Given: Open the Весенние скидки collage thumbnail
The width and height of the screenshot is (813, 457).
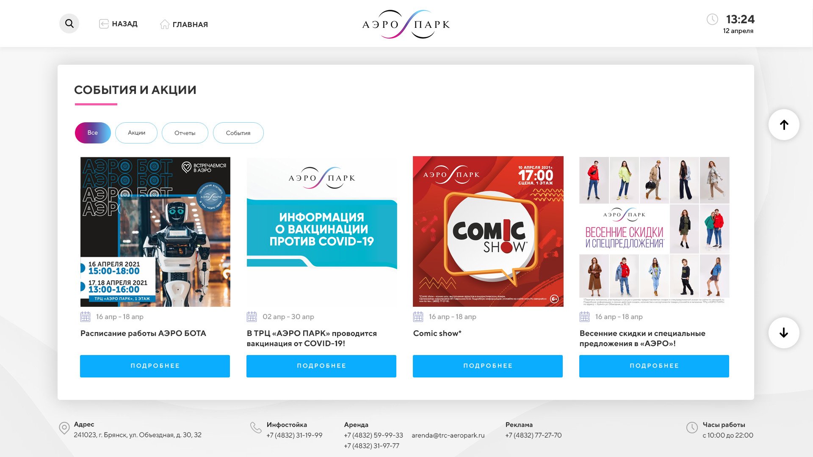Looking at the screenshot, I should [x=654, y=231].
